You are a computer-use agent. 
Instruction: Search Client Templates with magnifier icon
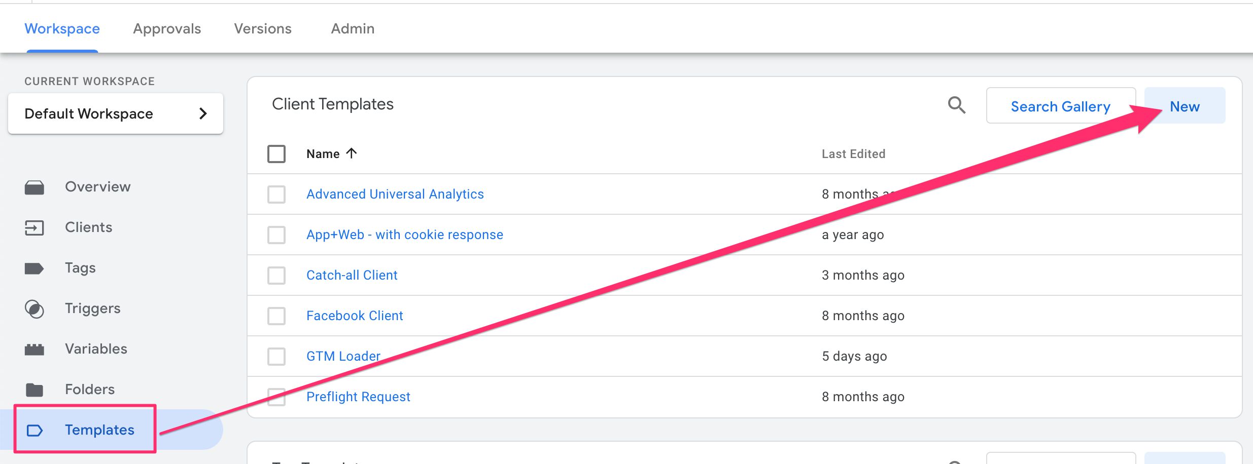pos(957,105)
